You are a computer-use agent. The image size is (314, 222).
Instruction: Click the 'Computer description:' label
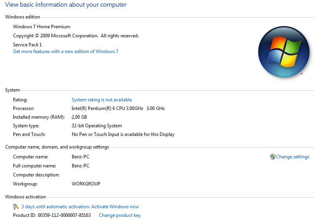36,175
